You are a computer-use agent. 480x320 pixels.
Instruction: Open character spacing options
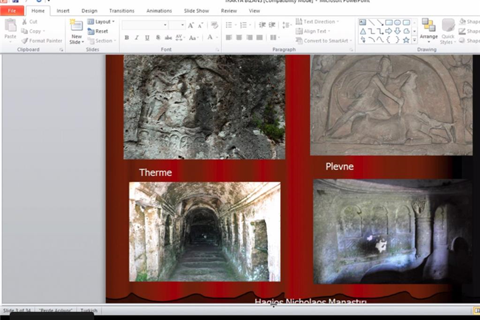point(180,37)
